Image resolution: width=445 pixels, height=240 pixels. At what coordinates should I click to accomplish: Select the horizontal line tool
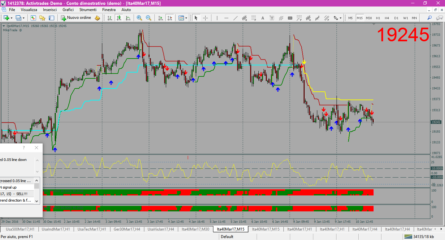coord(226,18)
